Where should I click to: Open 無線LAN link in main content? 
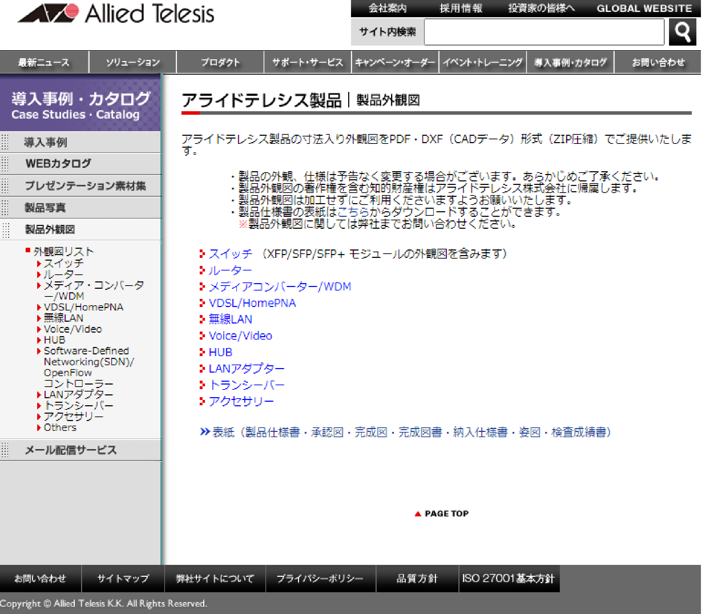[x=230, y=319]
